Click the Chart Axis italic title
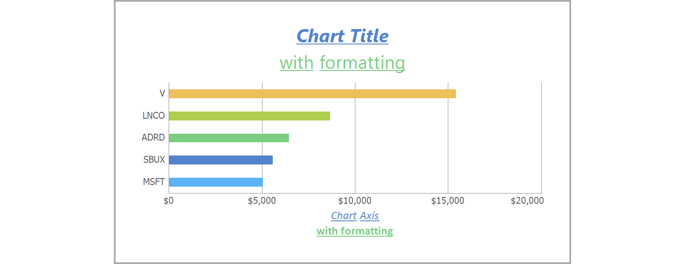This screenshot has height=264, width=685. (x=355, y=216)
